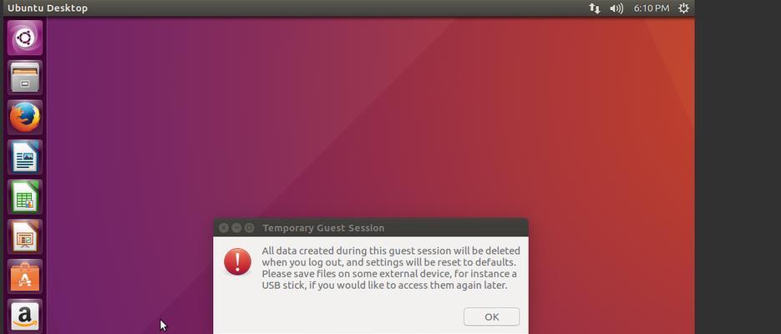Click the red exclamation warning icon
Image resolution: width=781 pixels, height=334 pixels.
click(237, 262)
